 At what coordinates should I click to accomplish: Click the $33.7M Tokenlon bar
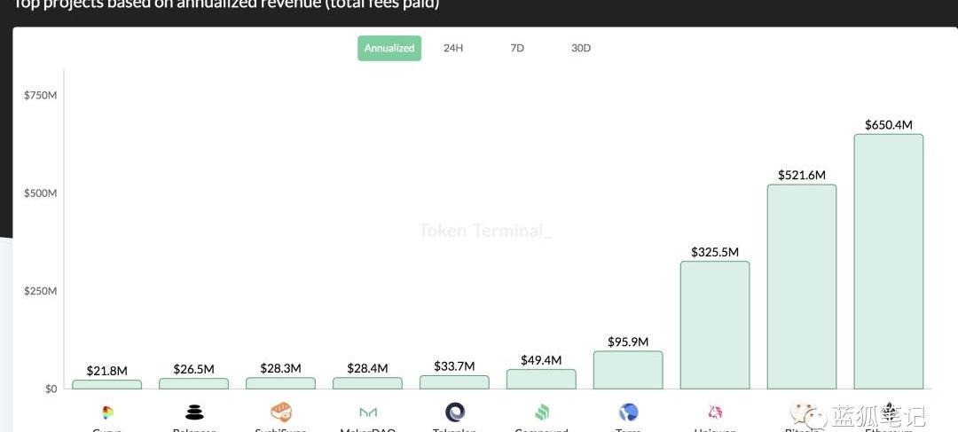click(454, 382)
